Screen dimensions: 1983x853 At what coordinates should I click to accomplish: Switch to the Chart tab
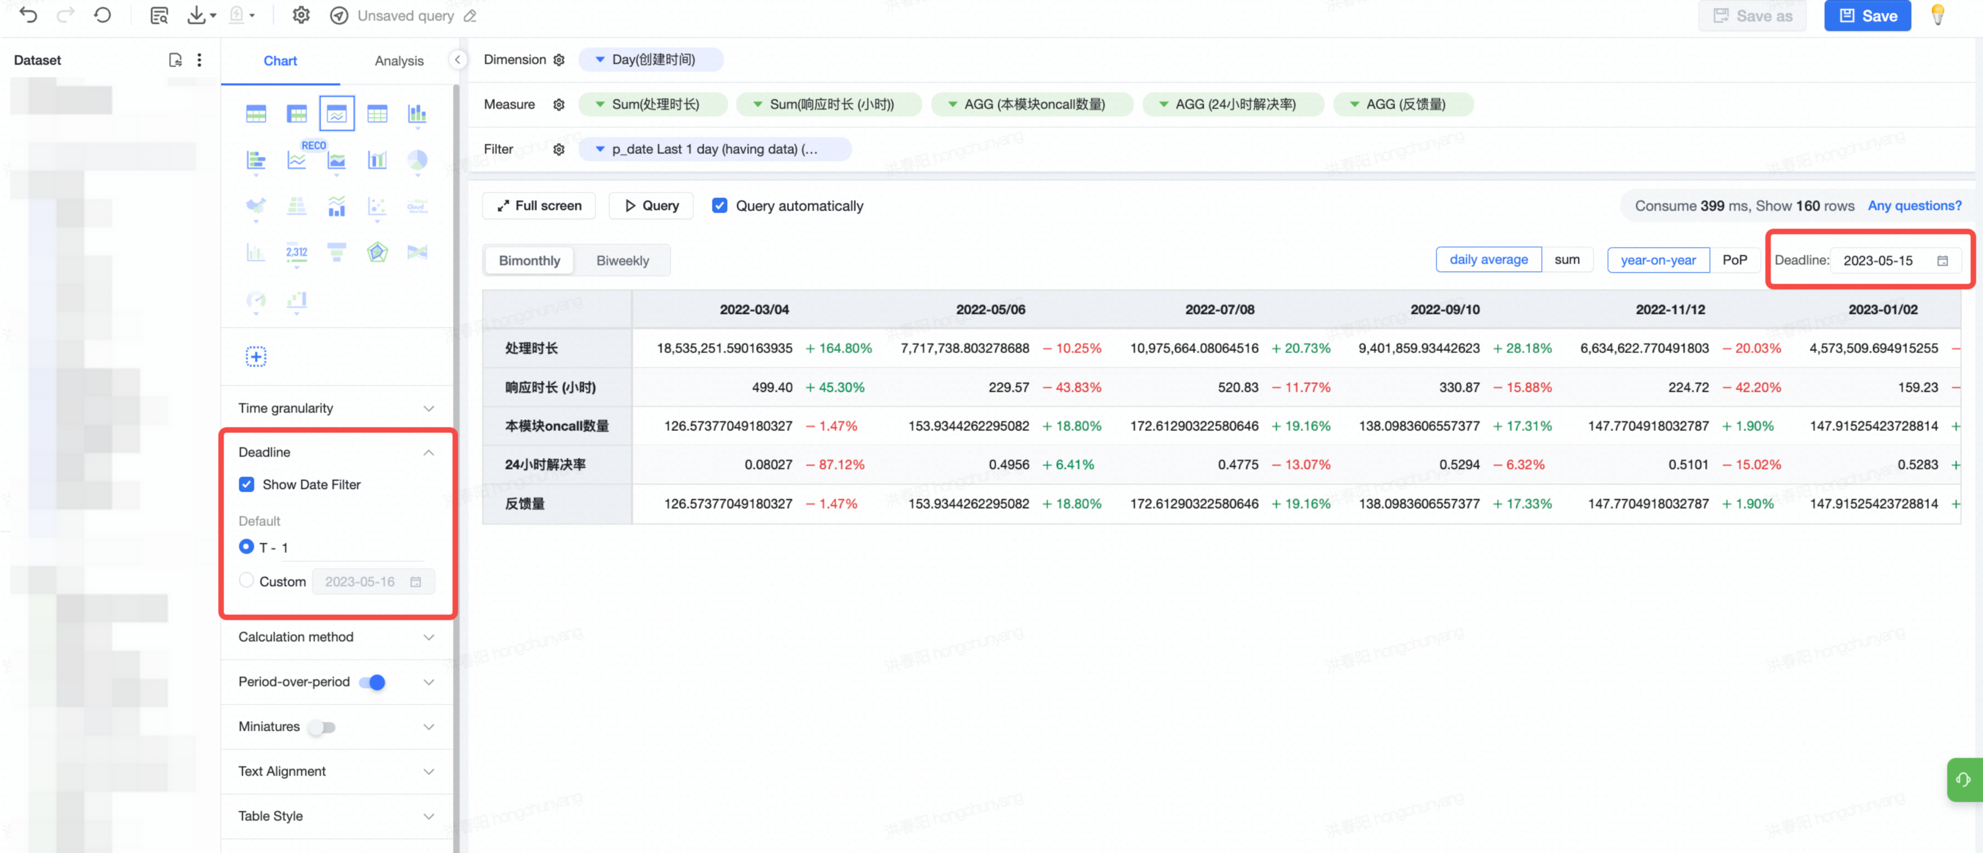point(280,61)
